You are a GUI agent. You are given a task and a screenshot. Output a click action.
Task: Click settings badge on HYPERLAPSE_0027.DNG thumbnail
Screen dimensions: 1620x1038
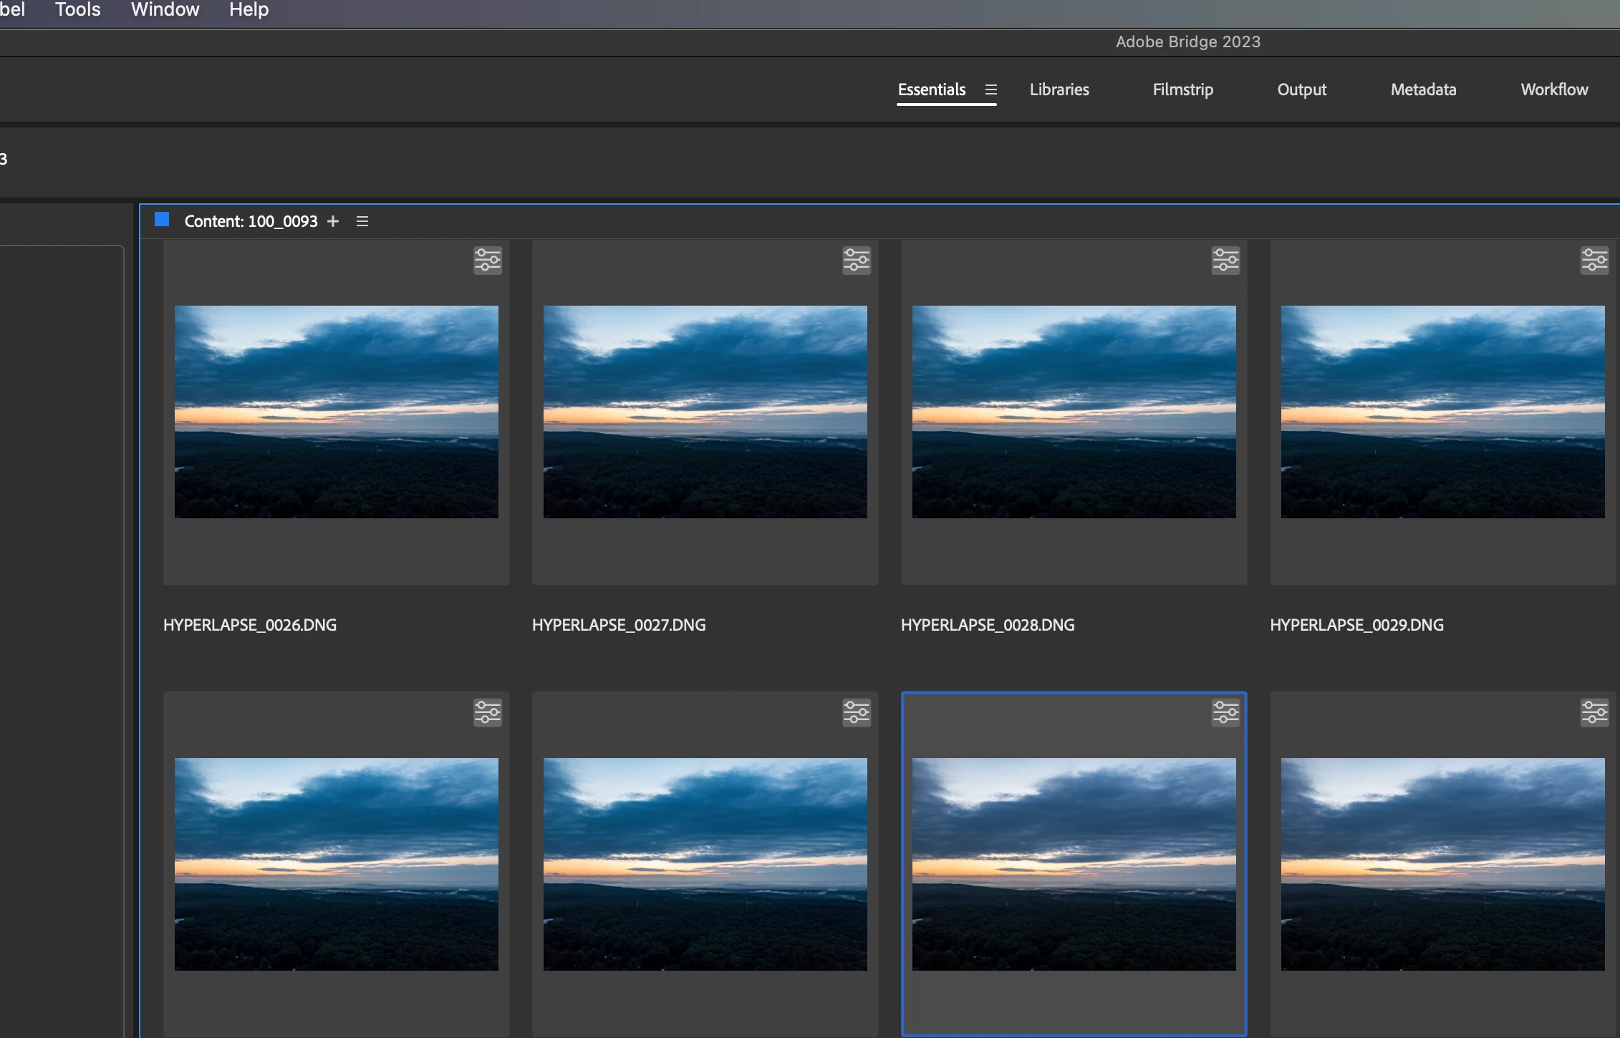(856, 260)
